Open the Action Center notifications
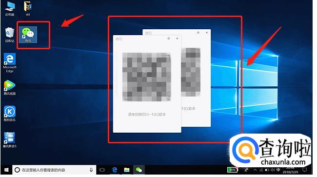 [304, 170]
